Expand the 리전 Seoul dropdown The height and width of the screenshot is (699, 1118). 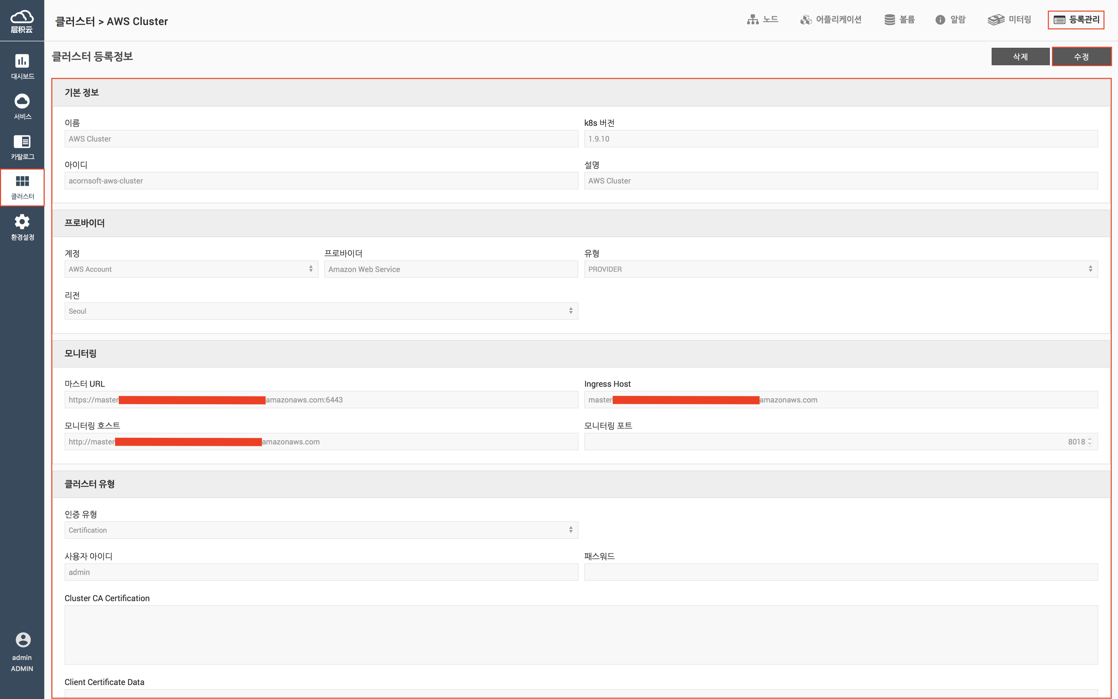321,311
